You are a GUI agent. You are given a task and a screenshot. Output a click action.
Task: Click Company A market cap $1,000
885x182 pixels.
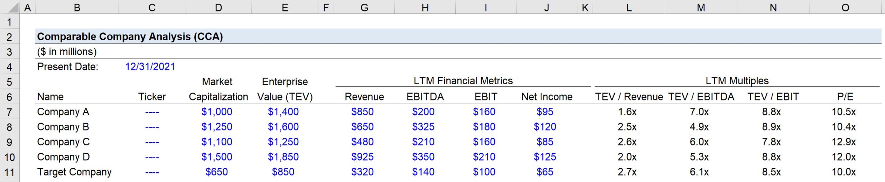(x=217, y=112)
